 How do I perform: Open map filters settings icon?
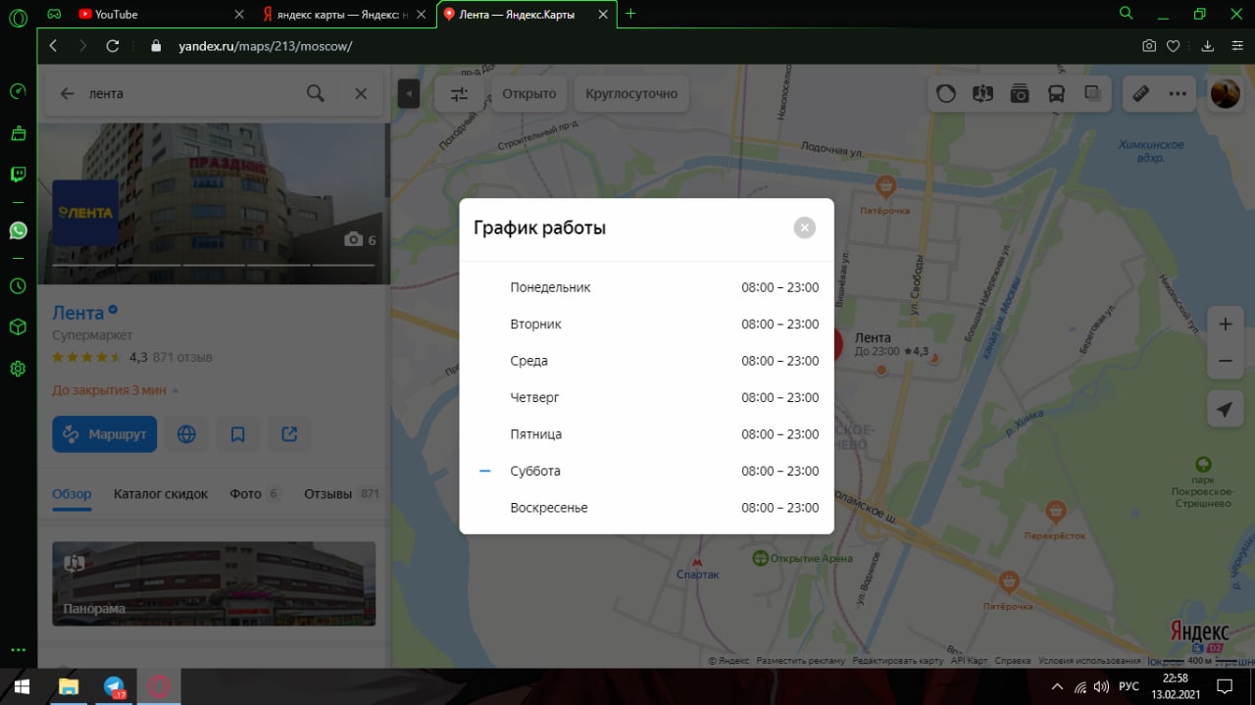pyautogui.click(x=460, y=94)
